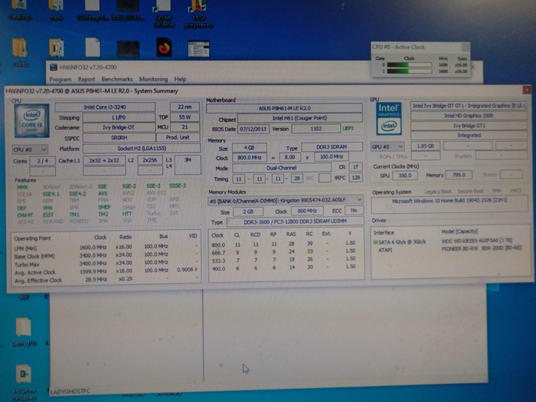This screenshot has height=402, width=536.
Task: Click the Ivy Bridge-DT codename field
Action: pyautogui.click(x=119, y=127)
